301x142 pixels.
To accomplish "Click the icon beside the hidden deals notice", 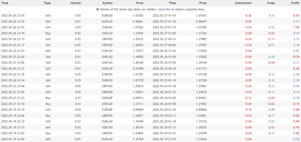I will [98, 9].
